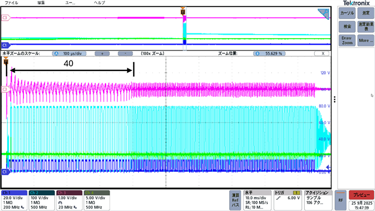
Task: Click the 測定 measure button
Action: [366, 13]
